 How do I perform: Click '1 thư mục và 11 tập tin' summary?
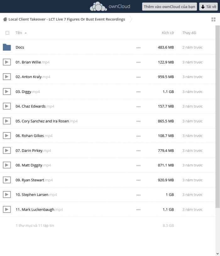tap(35, 226)
